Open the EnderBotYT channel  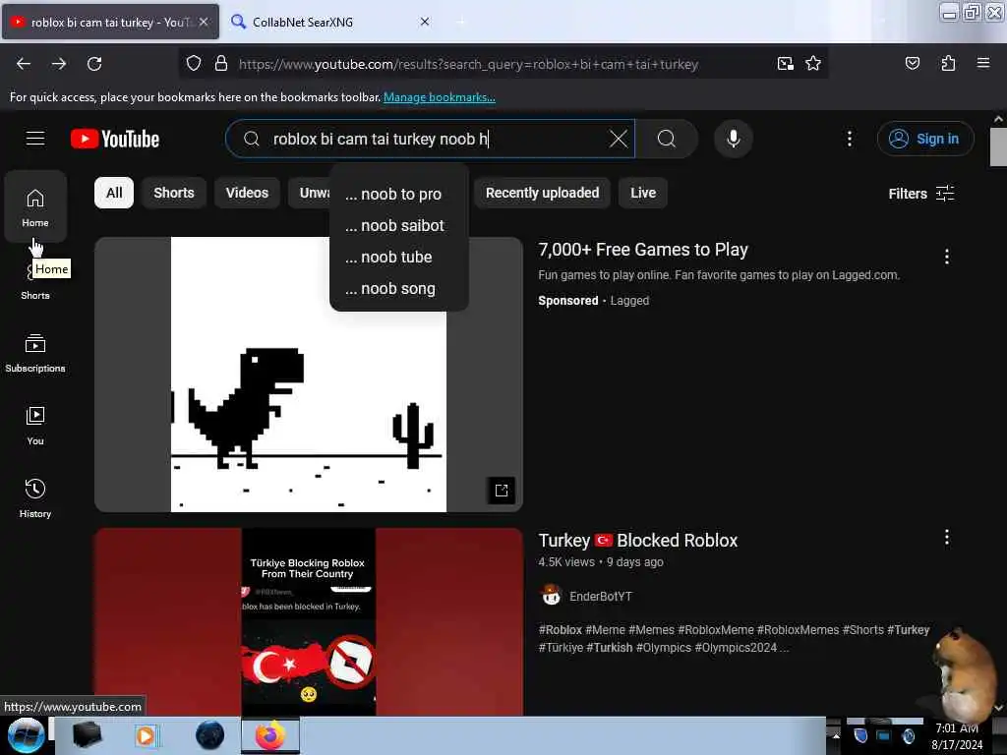pos(600,597)
